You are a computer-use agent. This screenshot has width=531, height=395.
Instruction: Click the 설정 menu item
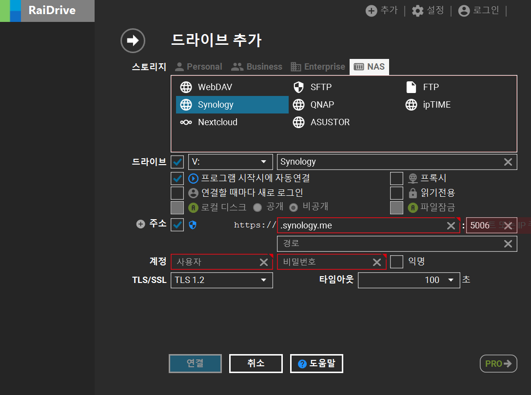pyautogui.click(x=428, y=11)
